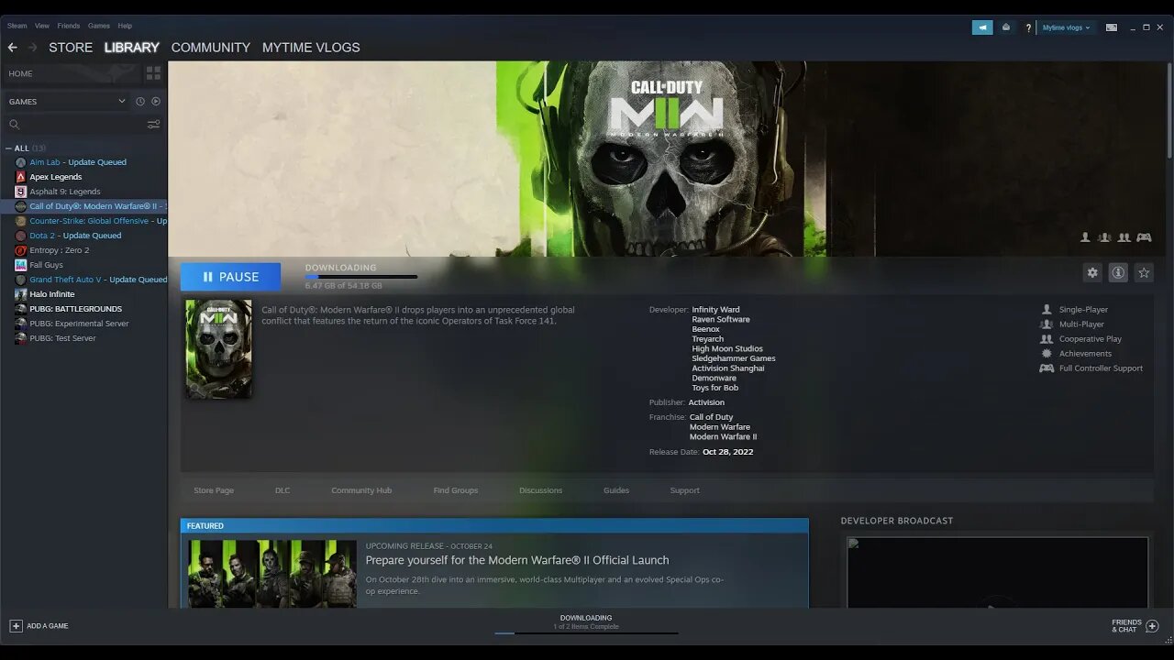This screenshot has width=1174, height=660.
Task: Select PUBG: Test Server in library
Action: (62, 338)
